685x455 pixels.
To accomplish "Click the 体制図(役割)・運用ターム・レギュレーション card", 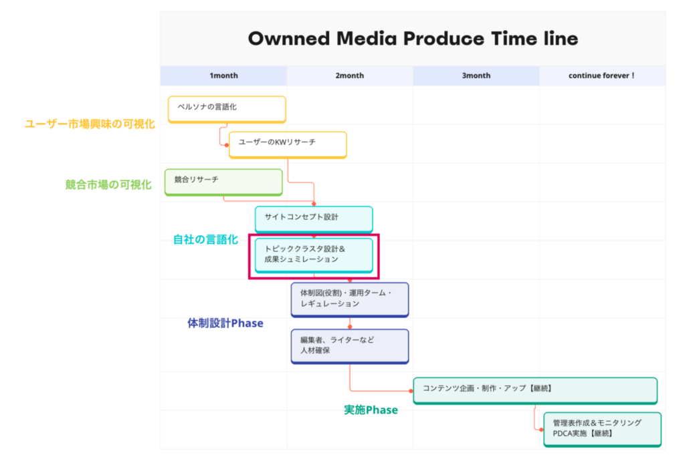I will pyautogui.click(x=349, y=299).
